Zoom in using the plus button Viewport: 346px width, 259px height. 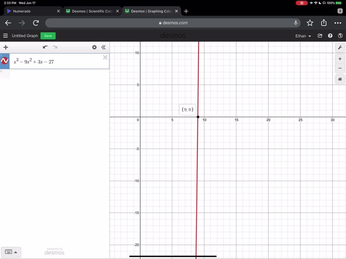coord(340,58)
